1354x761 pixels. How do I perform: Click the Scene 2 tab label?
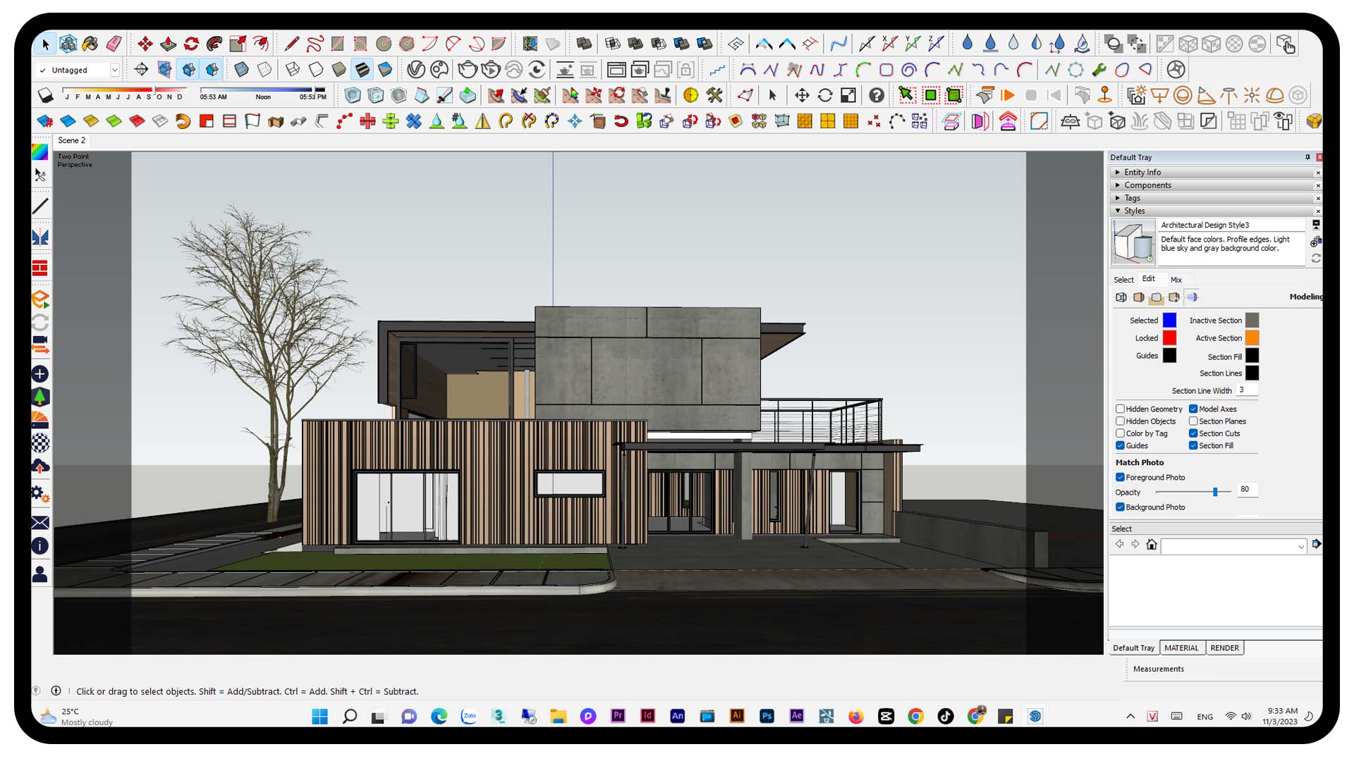click(71, 140)
